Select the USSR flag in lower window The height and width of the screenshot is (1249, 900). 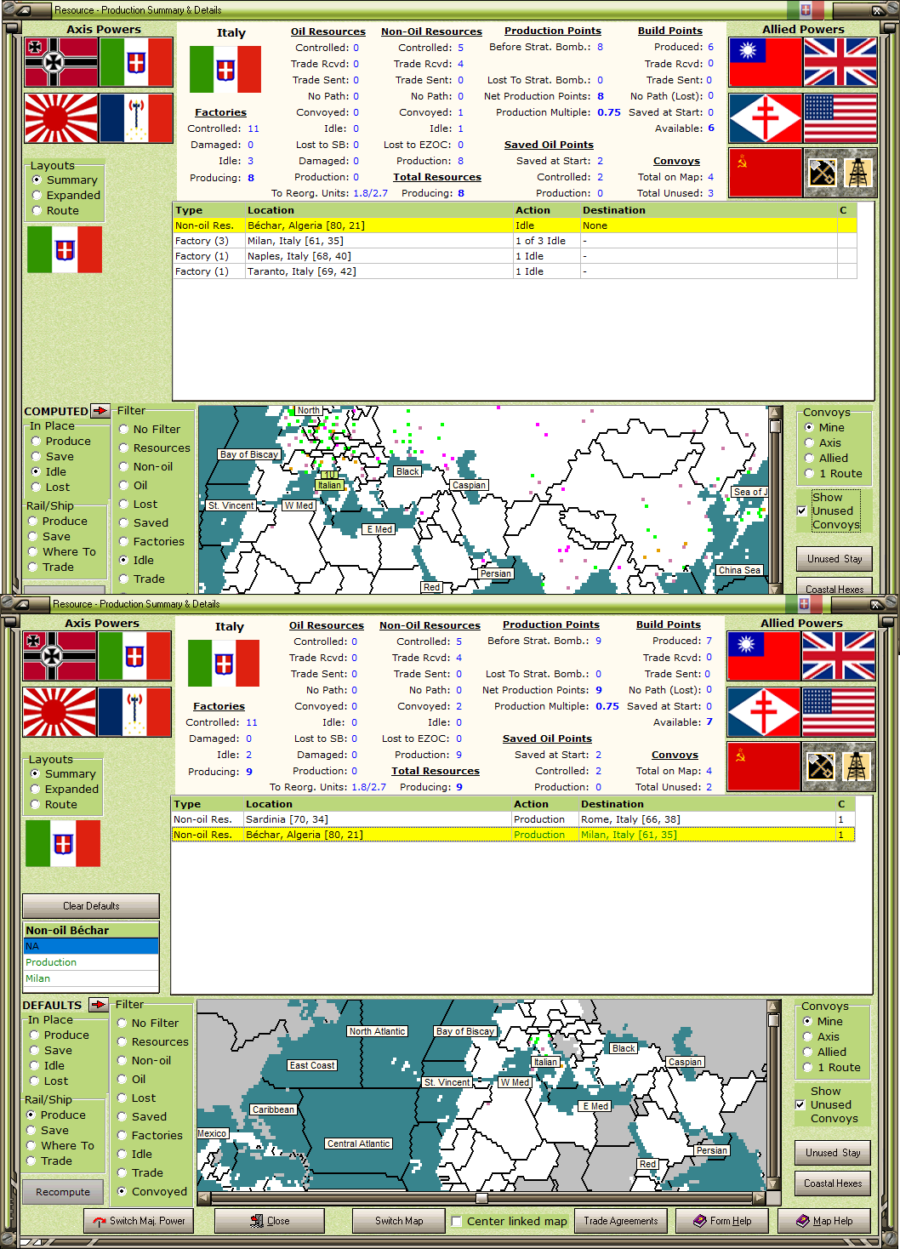(x=764, y=767)
